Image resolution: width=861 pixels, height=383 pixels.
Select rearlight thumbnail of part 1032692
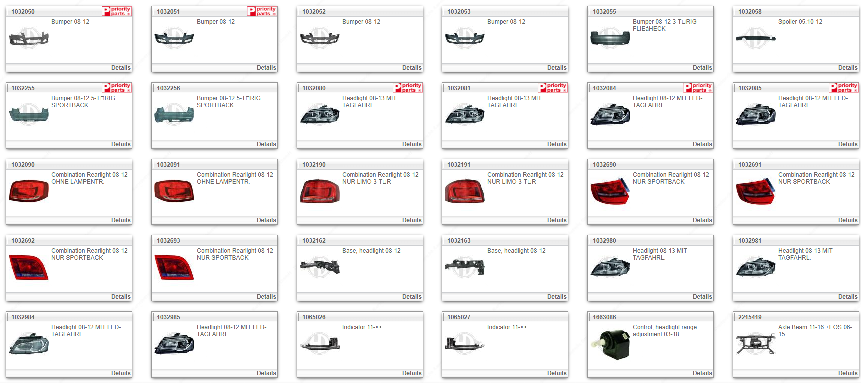tap(29, 267)
